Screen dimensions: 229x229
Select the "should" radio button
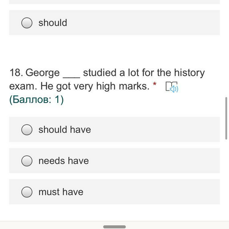(27, 23)
